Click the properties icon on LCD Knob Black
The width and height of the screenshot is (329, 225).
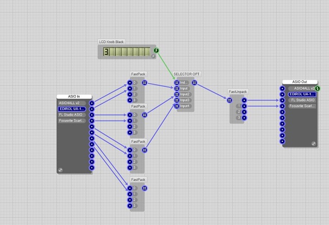tap(153, 56)
